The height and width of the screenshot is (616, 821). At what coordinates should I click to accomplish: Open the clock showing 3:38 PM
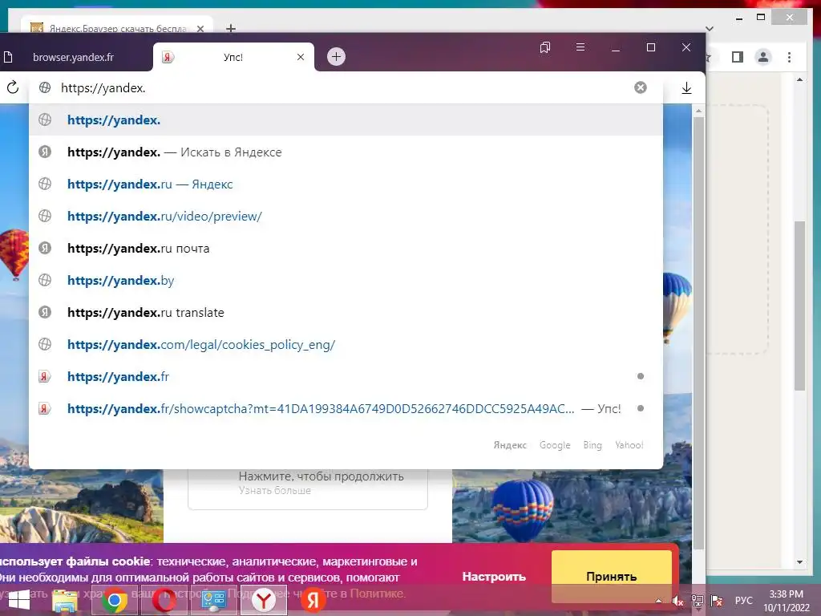tap(787, 601)
